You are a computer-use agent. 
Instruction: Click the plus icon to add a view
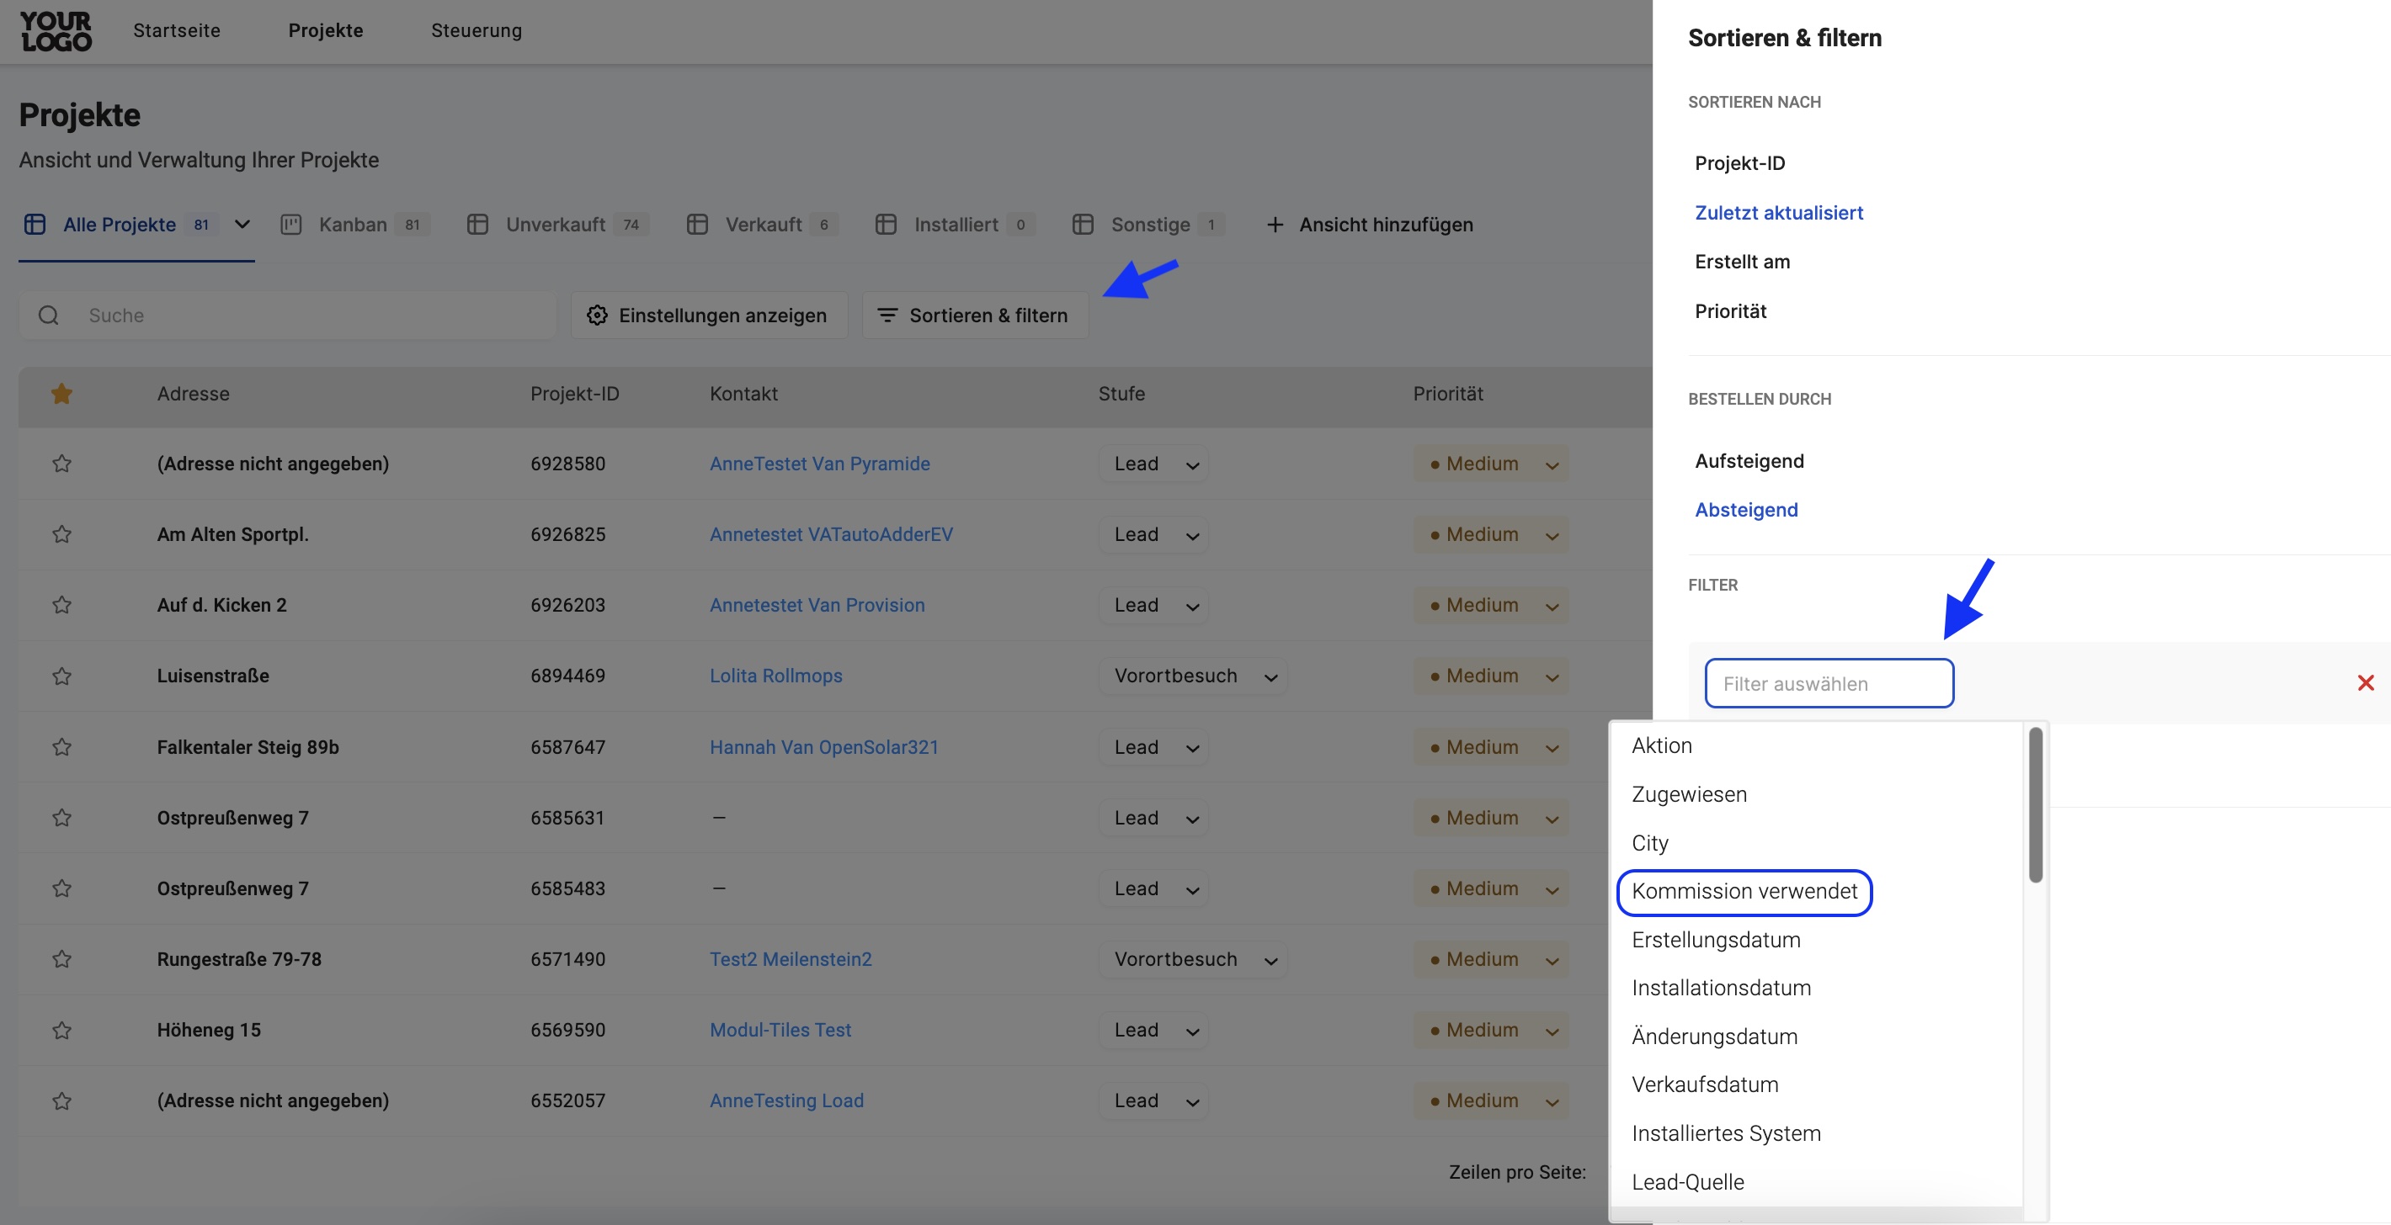pyautogui.click(x=1275, y=225)
